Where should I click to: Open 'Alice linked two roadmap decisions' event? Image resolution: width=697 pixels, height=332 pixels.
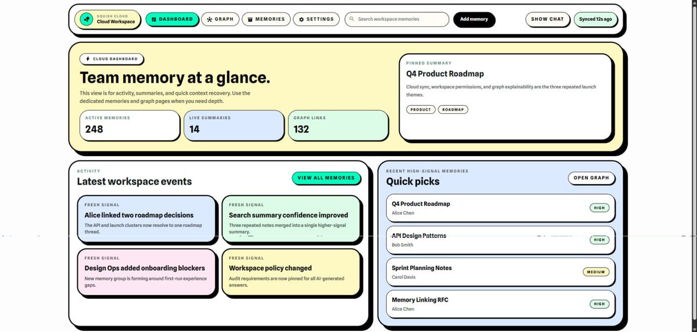[x=146, y=219]
